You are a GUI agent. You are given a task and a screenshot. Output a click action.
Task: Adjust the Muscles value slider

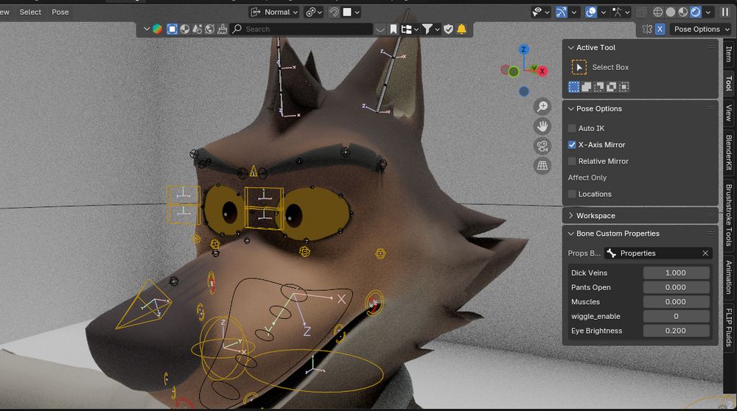click(x=676, y=301)
